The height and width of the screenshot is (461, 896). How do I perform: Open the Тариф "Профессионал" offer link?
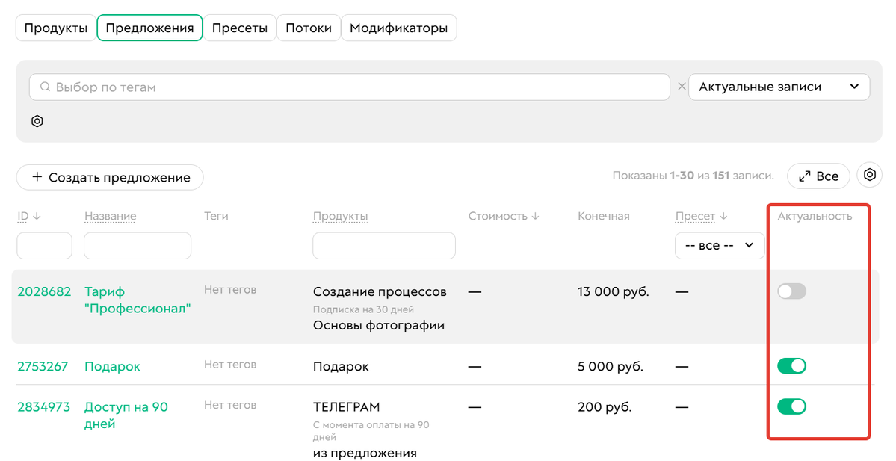pos(138,300)
